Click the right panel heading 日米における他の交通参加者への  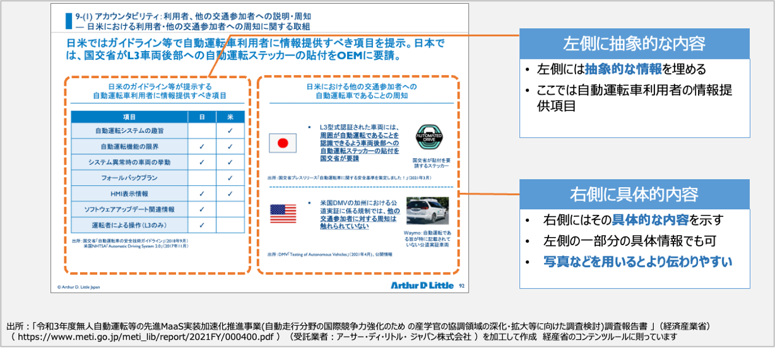pos(361,91)
